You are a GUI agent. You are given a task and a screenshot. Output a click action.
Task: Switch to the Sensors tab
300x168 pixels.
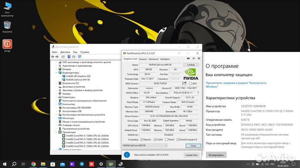143,59
